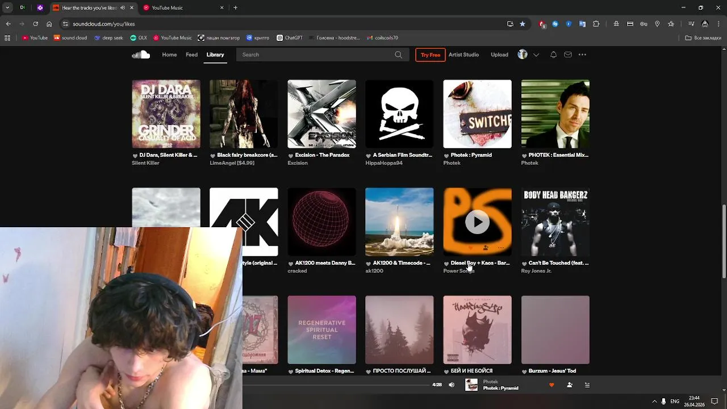The height and width of the screenshot is (409, 727).
Task: Open the ChatGPT bookmark
Action: 290,38
